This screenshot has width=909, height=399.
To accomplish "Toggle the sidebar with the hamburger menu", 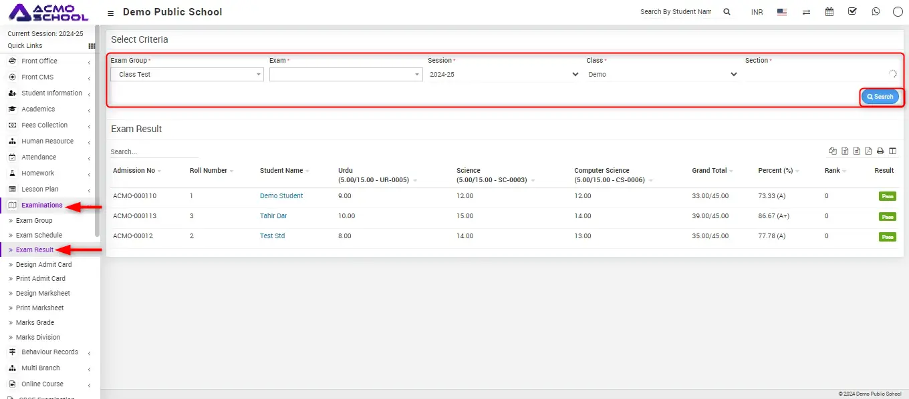I will pos(110,13).
